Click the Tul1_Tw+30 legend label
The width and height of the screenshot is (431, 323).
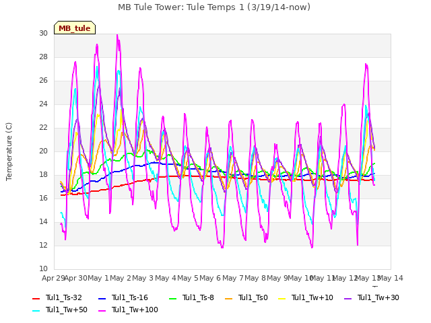coord(378,297)
